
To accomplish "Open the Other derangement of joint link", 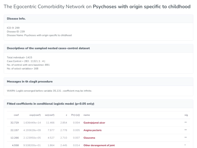I will tap(99, 145).
